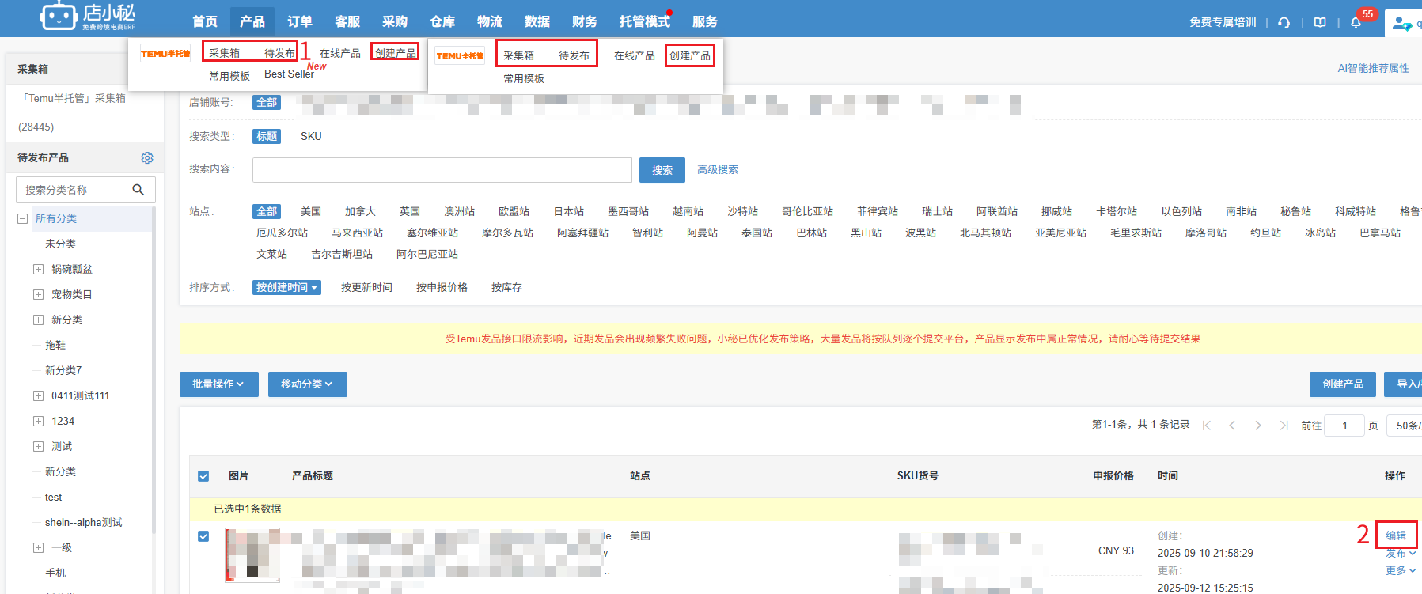Screen dimensions: 1422x594
Task: Click the page number input box
Action: [x=1344, y=426]
